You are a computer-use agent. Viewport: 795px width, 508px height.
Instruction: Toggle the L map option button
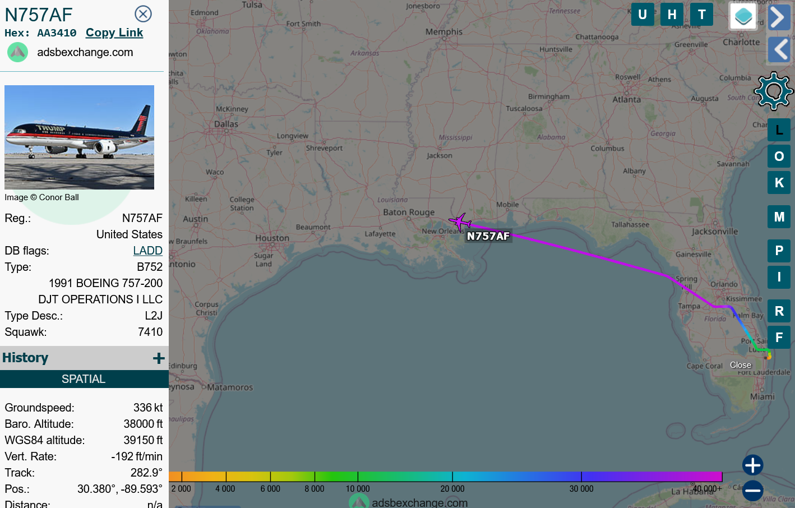(779, 130)
